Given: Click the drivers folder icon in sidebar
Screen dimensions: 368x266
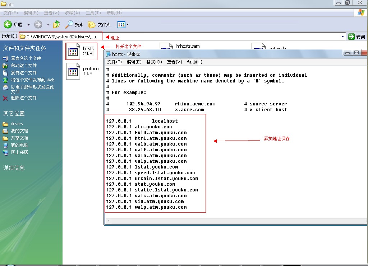Looking at the screenshot, I should tap(5, 124).
